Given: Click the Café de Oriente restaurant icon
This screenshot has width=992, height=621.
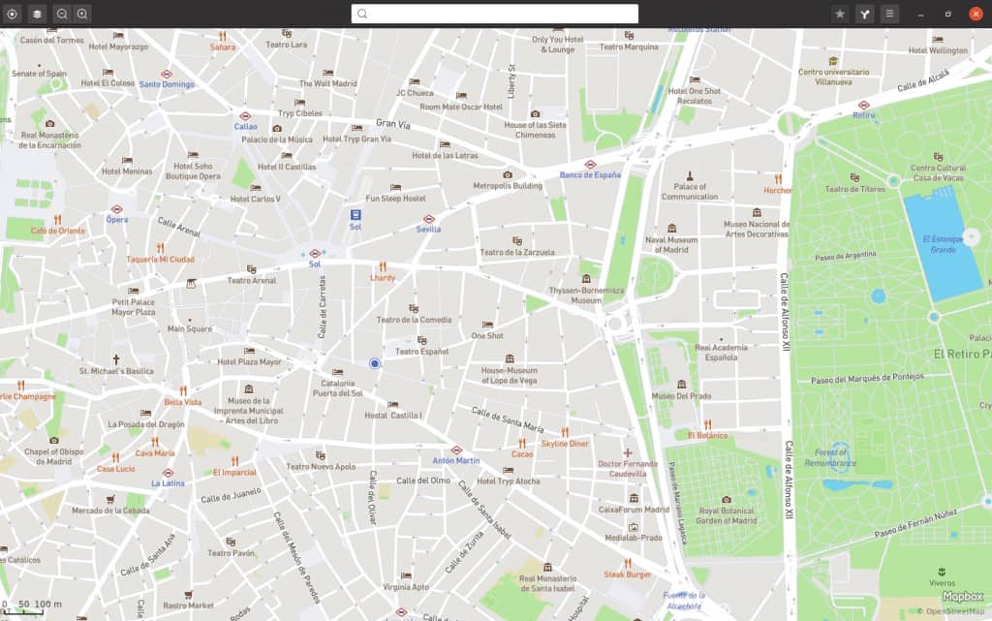Looking at the screenshot, I should (57, 220).
